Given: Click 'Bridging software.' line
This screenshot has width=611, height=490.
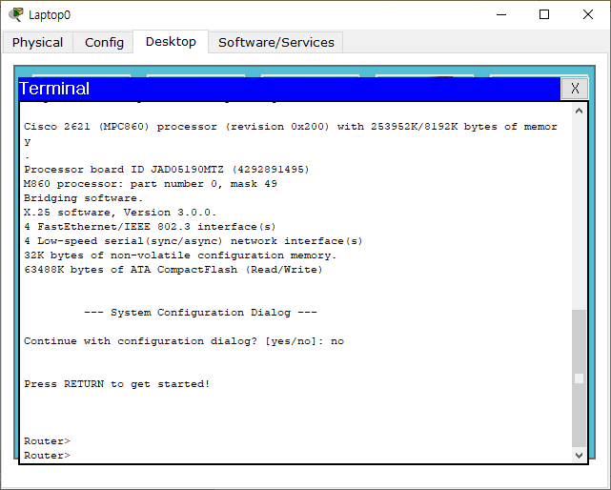Looking at the screenshot, I should click(x=83, y=198).
